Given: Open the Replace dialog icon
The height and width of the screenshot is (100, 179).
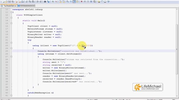Looking at the screenshot, I should (48, 2).
